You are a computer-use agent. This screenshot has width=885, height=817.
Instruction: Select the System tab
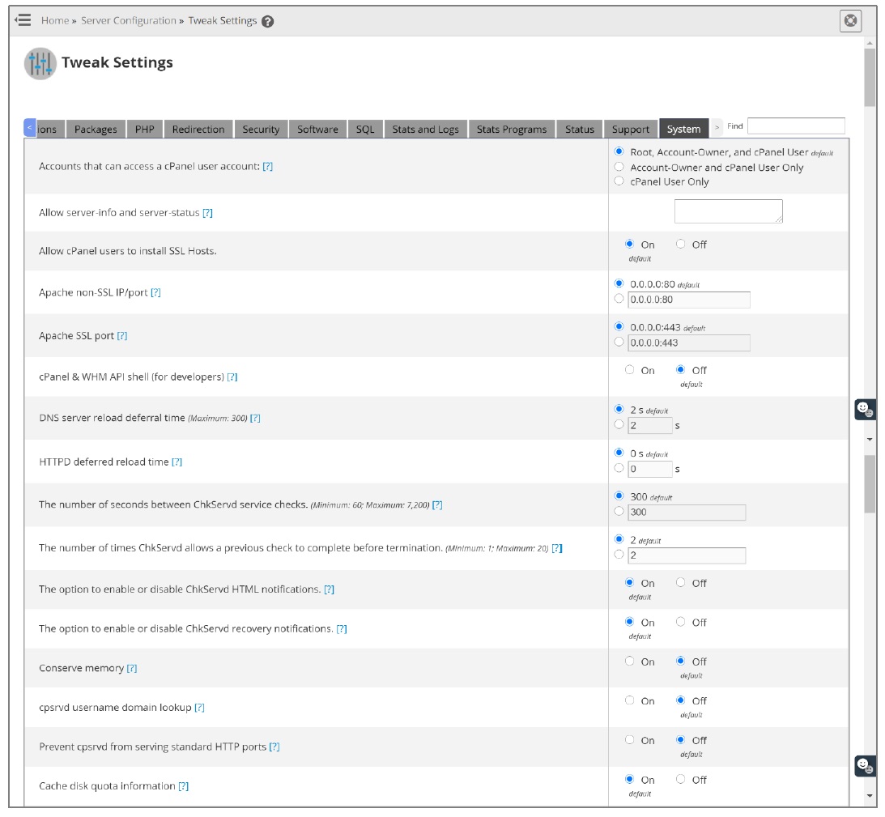pos(683,130)
